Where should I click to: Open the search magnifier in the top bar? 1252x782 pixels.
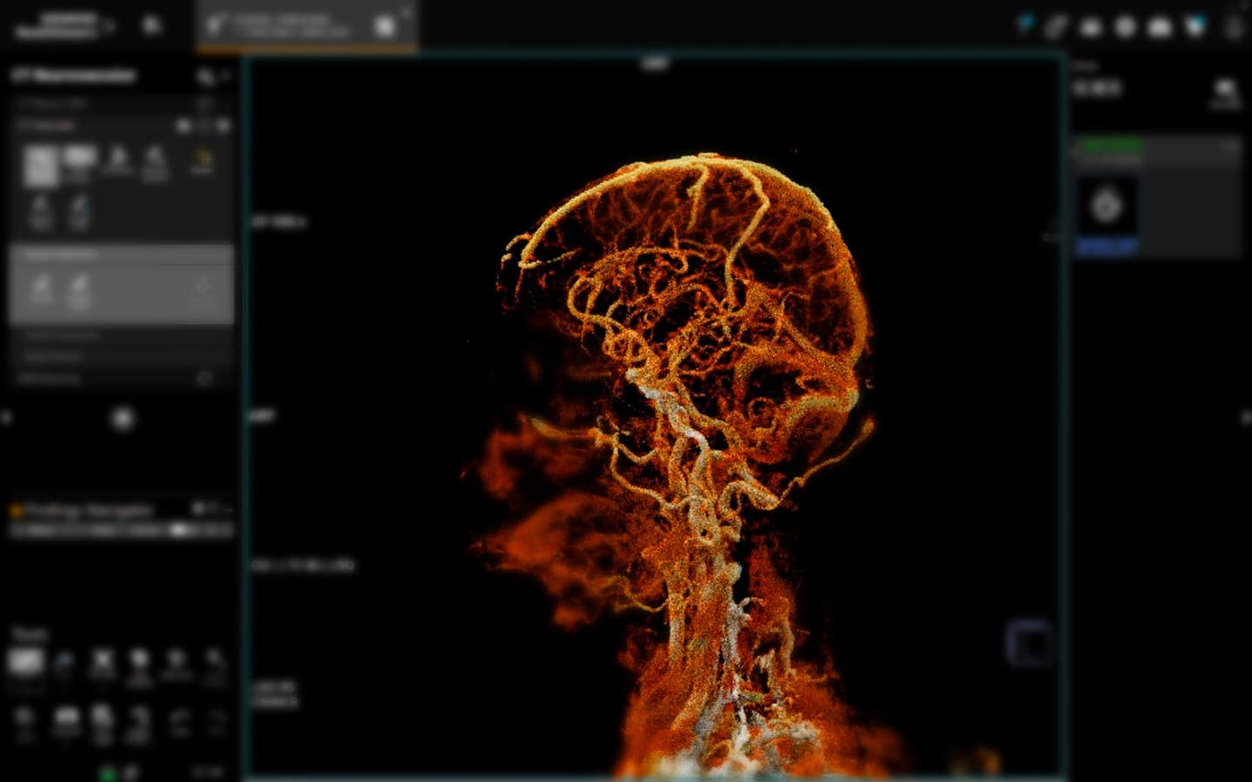coord(152,25)
